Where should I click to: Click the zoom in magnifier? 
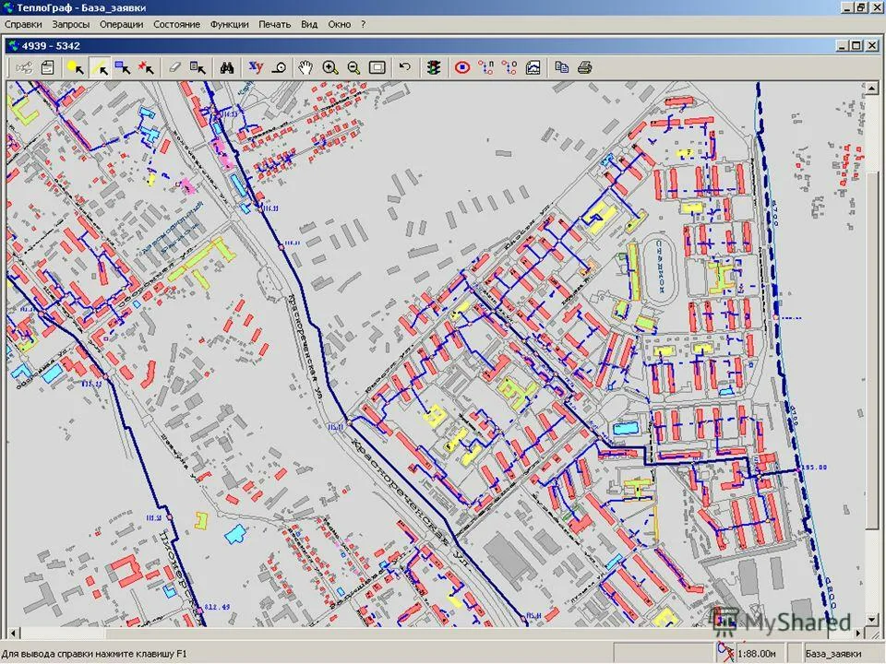329,67
